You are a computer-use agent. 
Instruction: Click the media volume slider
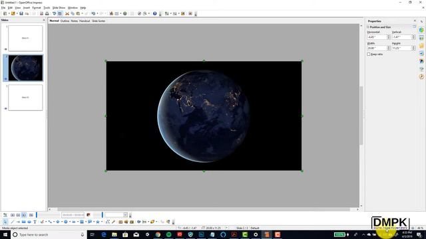[x=97, y=215]
